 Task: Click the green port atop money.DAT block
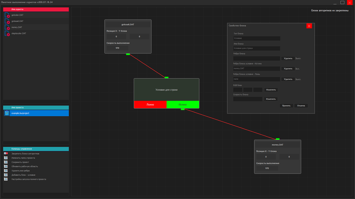[277, 139]
